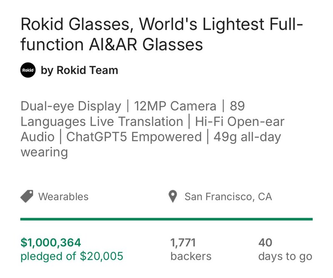The image size is (333, 278).
Task: Click the 'backers' label
Action: pyautogui.click(x=191, y=256)
